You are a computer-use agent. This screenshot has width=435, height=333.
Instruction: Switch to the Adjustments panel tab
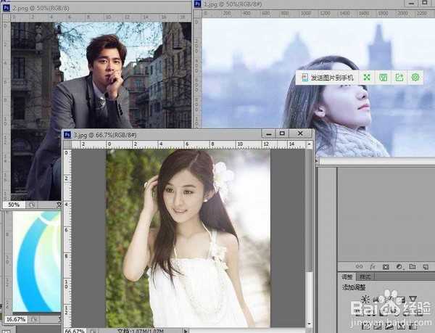[x=347, y=276]
